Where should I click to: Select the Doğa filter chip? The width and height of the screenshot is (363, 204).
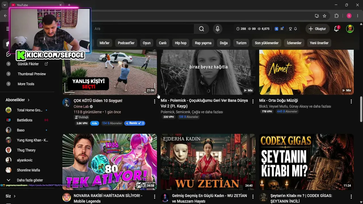tap(224, 43)
